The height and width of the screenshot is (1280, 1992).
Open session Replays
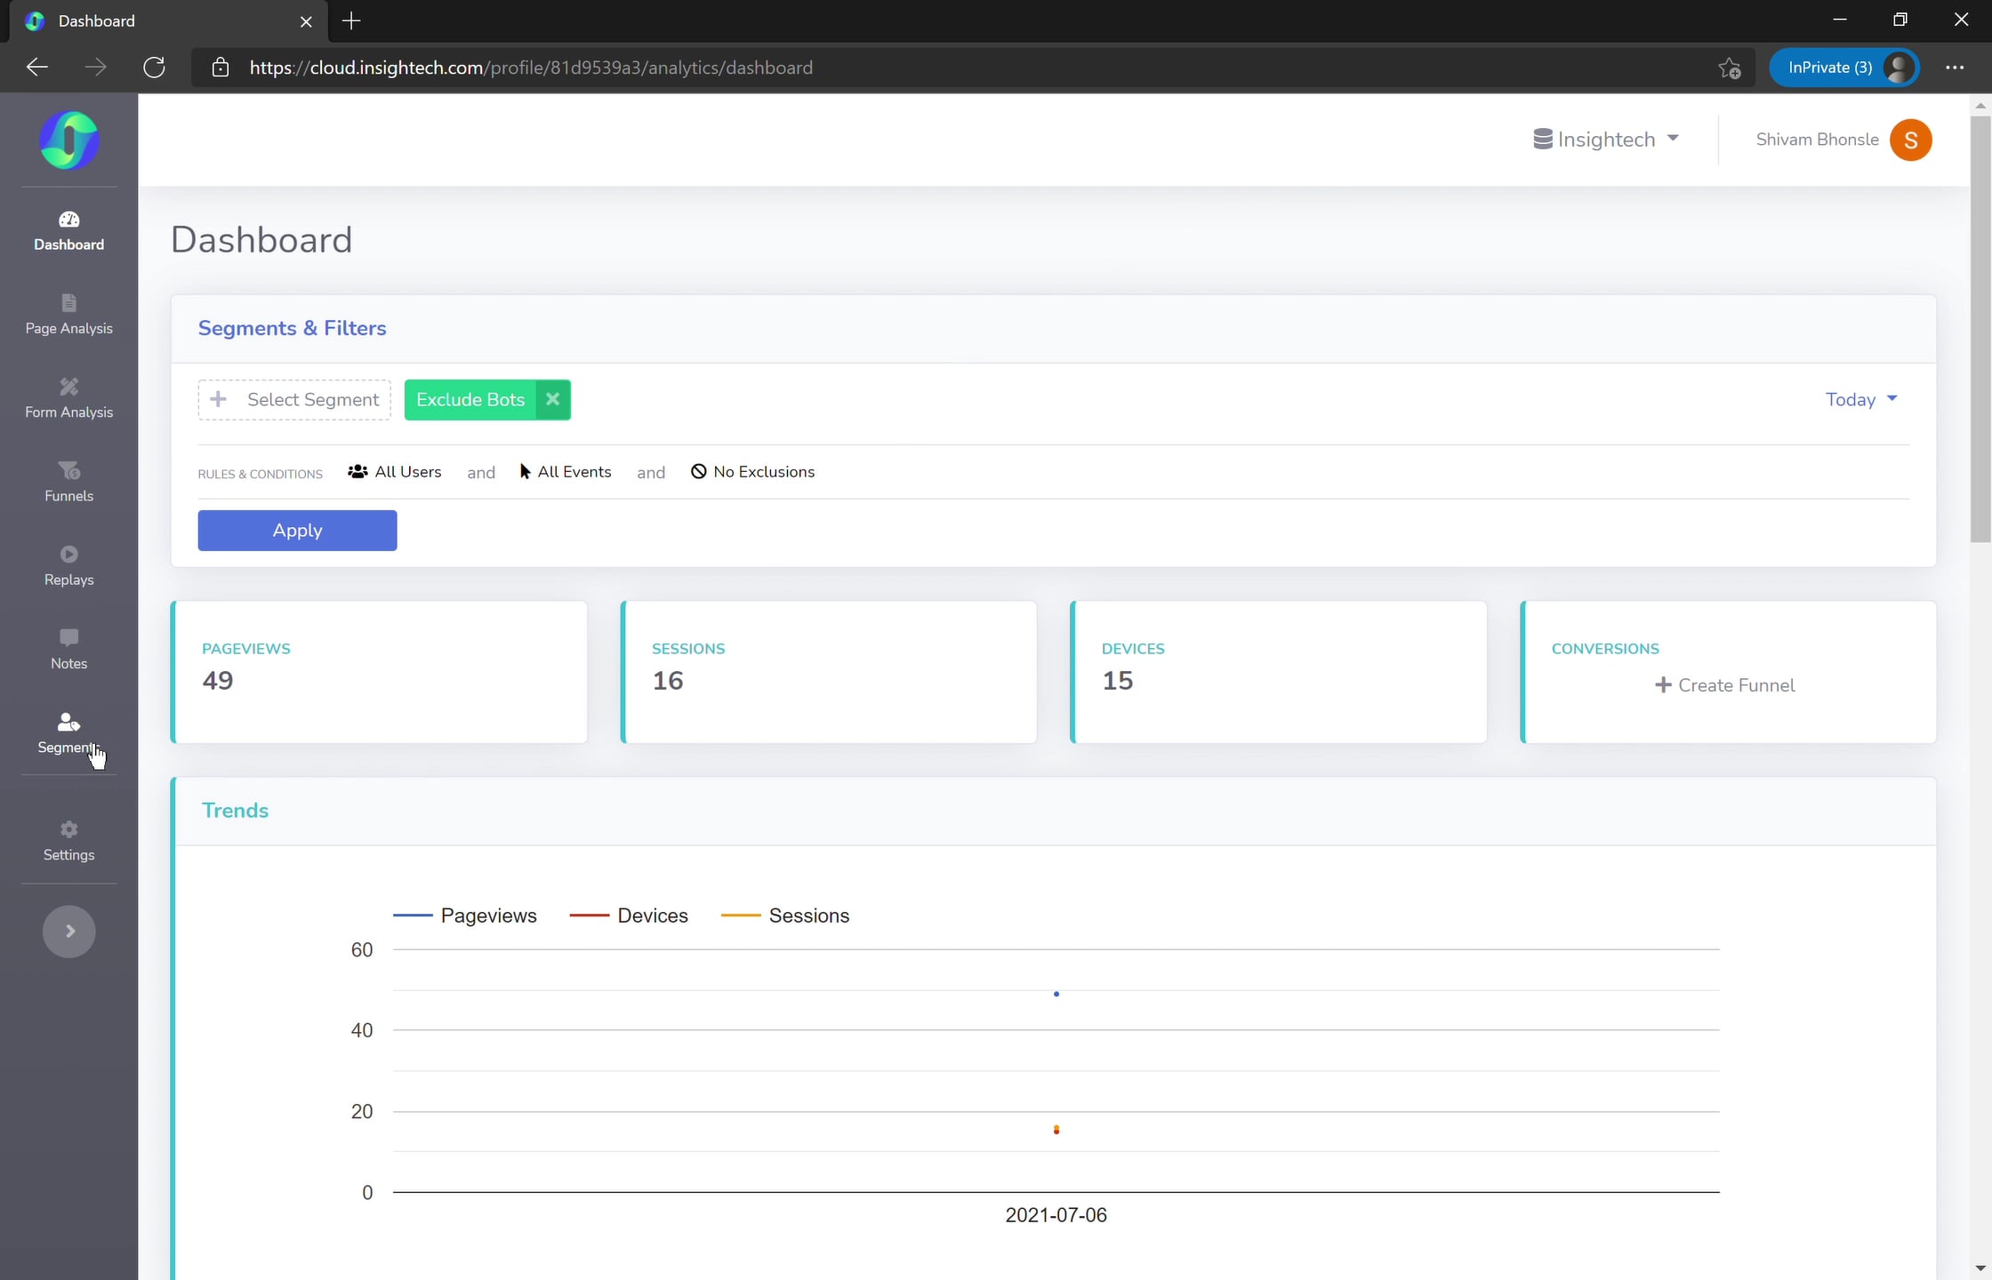pyautogui.click(x=68, y=565)
